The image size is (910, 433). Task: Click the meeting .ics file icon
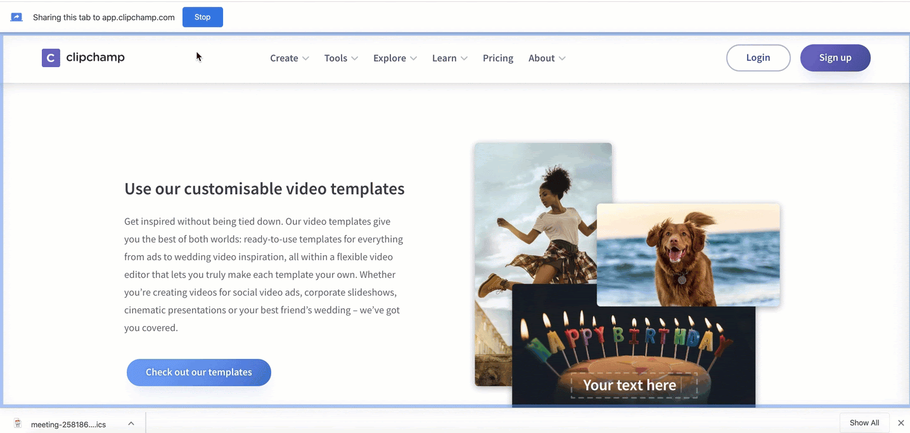click(18, 424)
